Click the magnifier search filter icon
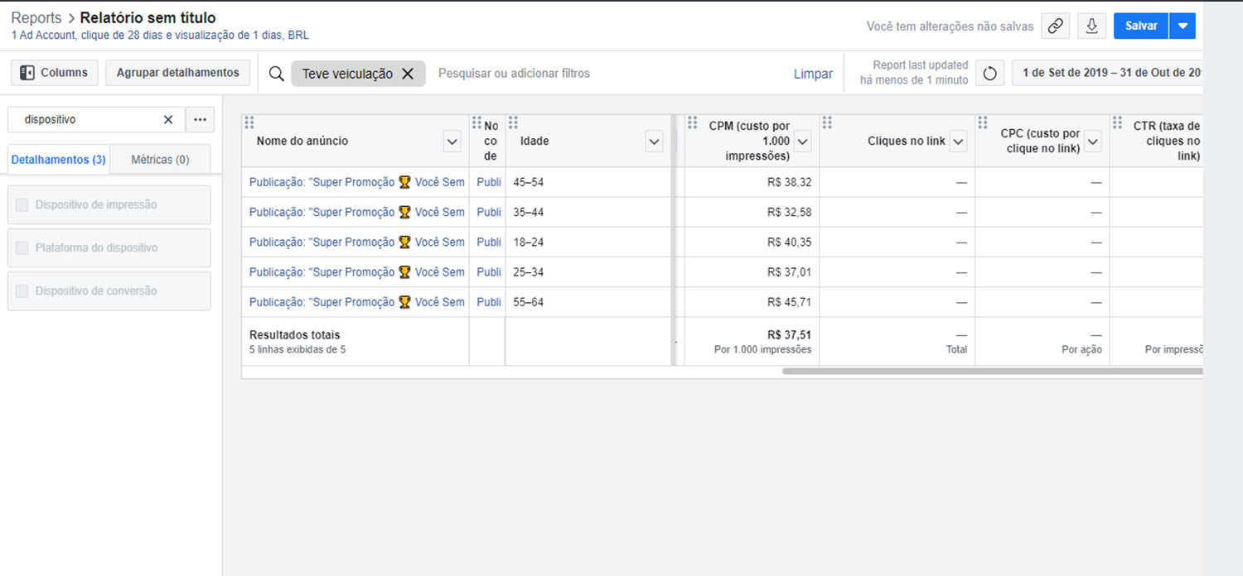 [277, 74]
